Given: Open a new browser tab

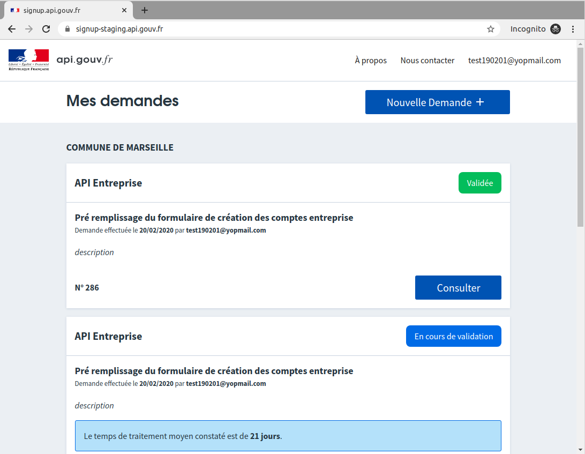Looking at the screenshot, I should pos(144,10).
